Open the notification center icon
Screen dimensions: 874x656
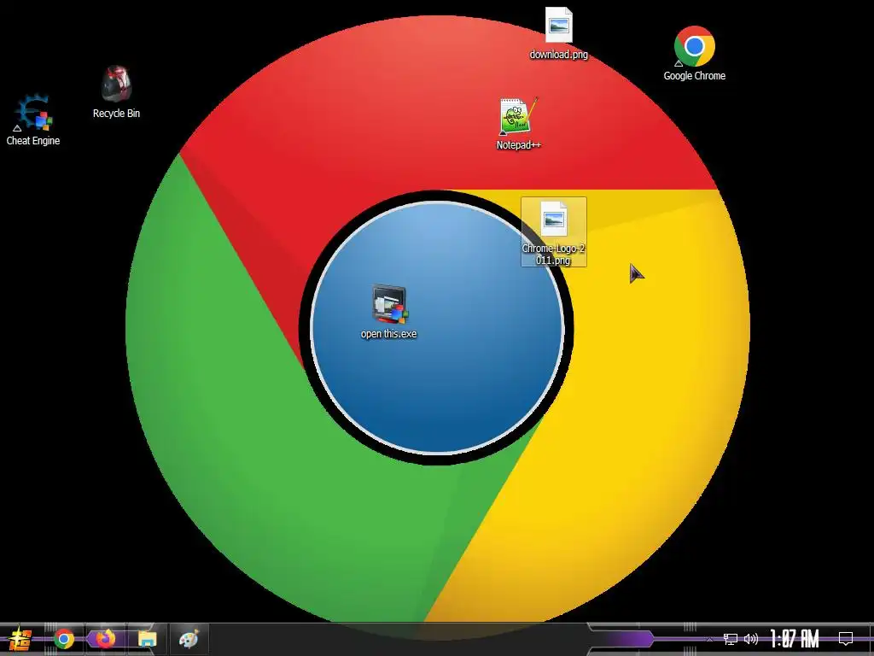846,639
